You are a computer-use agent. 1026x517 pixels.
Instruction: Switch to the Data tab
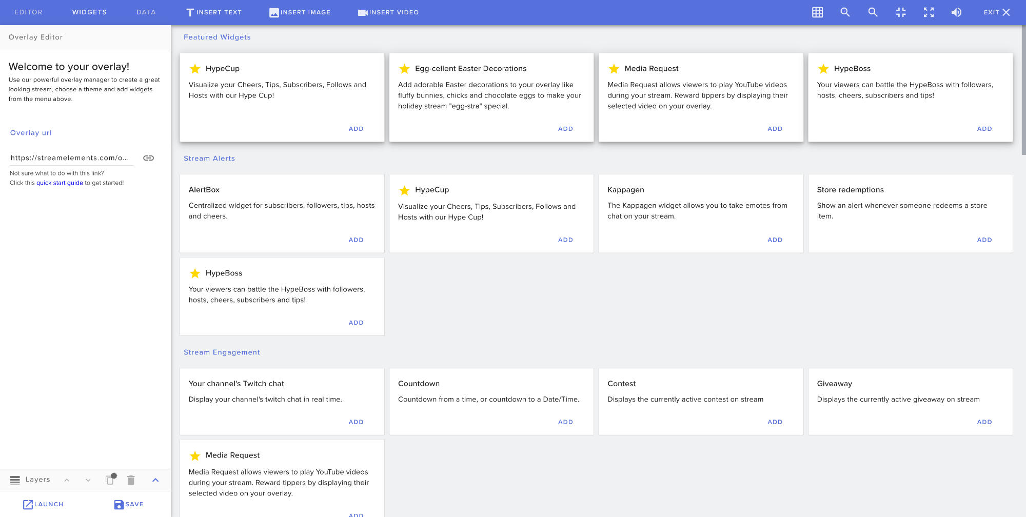point(146,12)
